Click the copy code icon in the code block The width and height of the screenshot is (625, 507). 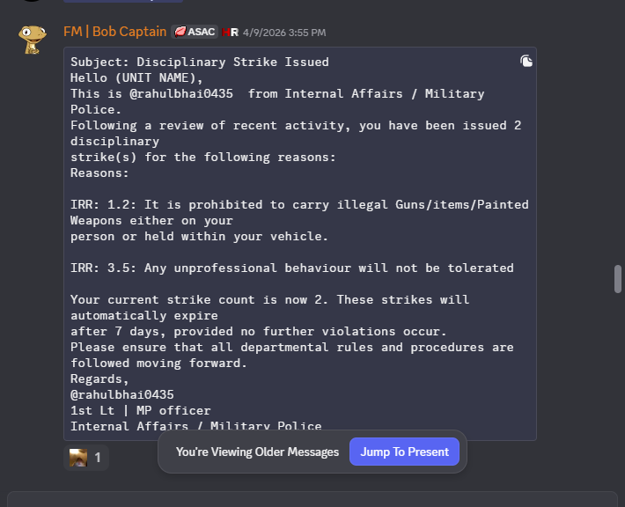pyautogui.click(x=526, y=61)
